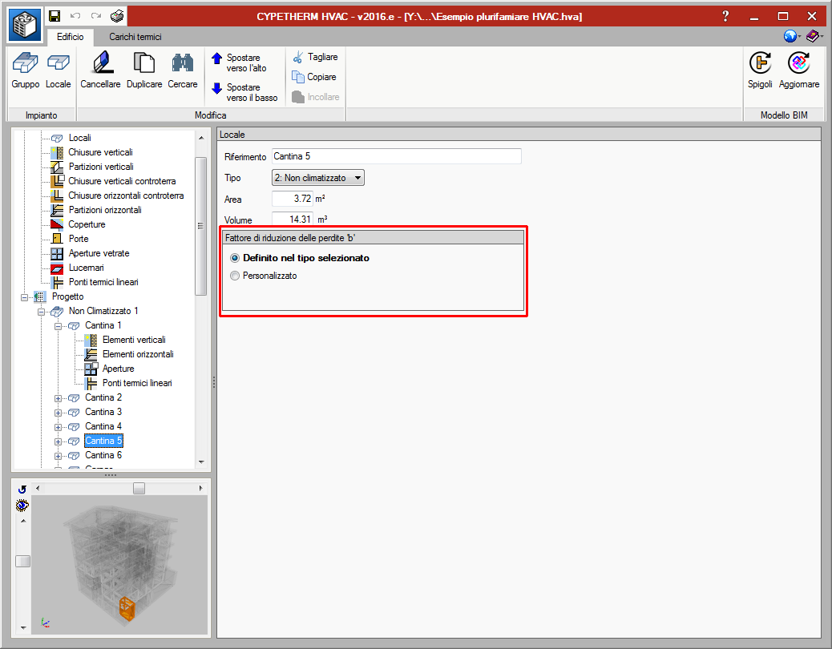The height and width of the screenshot is (649, 832).
Task: Click the Area value field 3.72
Action: (293, 199)
